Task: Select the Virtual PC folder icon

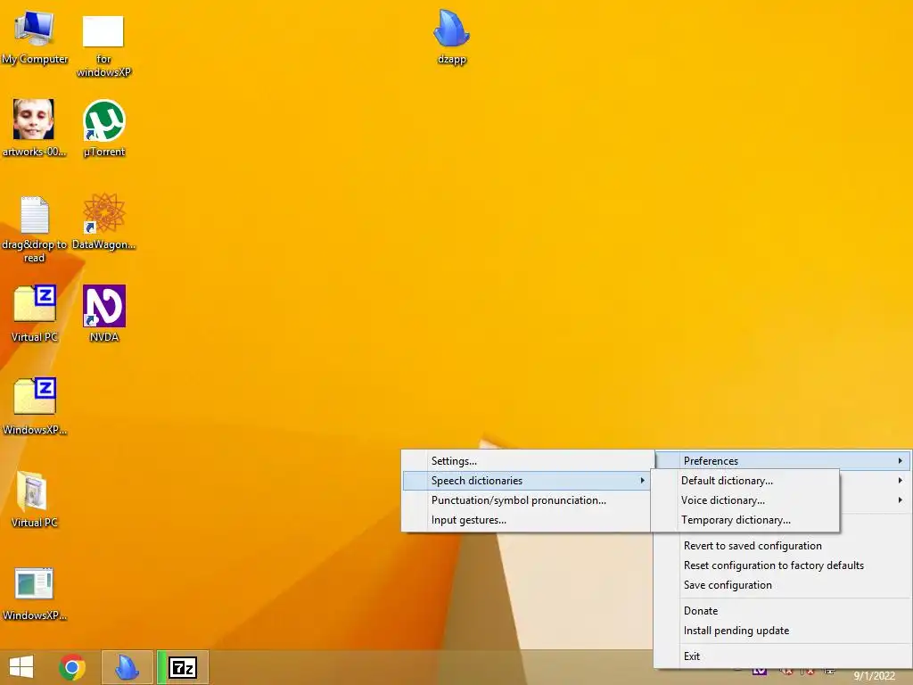Action: tap(35, 499)
